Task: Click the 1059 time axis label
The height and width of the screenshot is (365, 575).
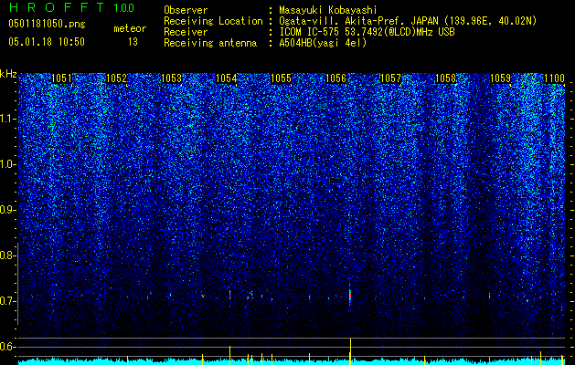Action: coord(501,78)
